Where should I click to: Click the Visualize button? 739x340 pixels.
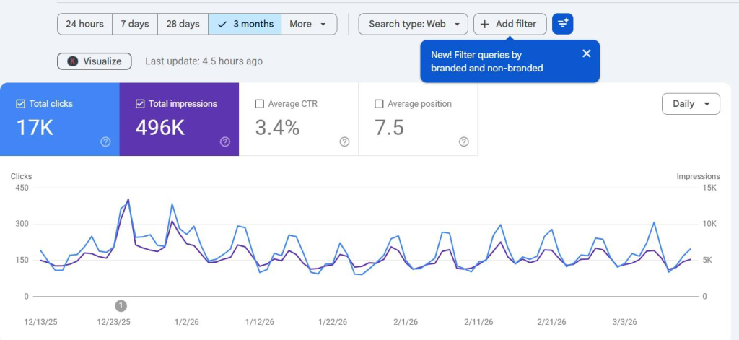[95, 61]
